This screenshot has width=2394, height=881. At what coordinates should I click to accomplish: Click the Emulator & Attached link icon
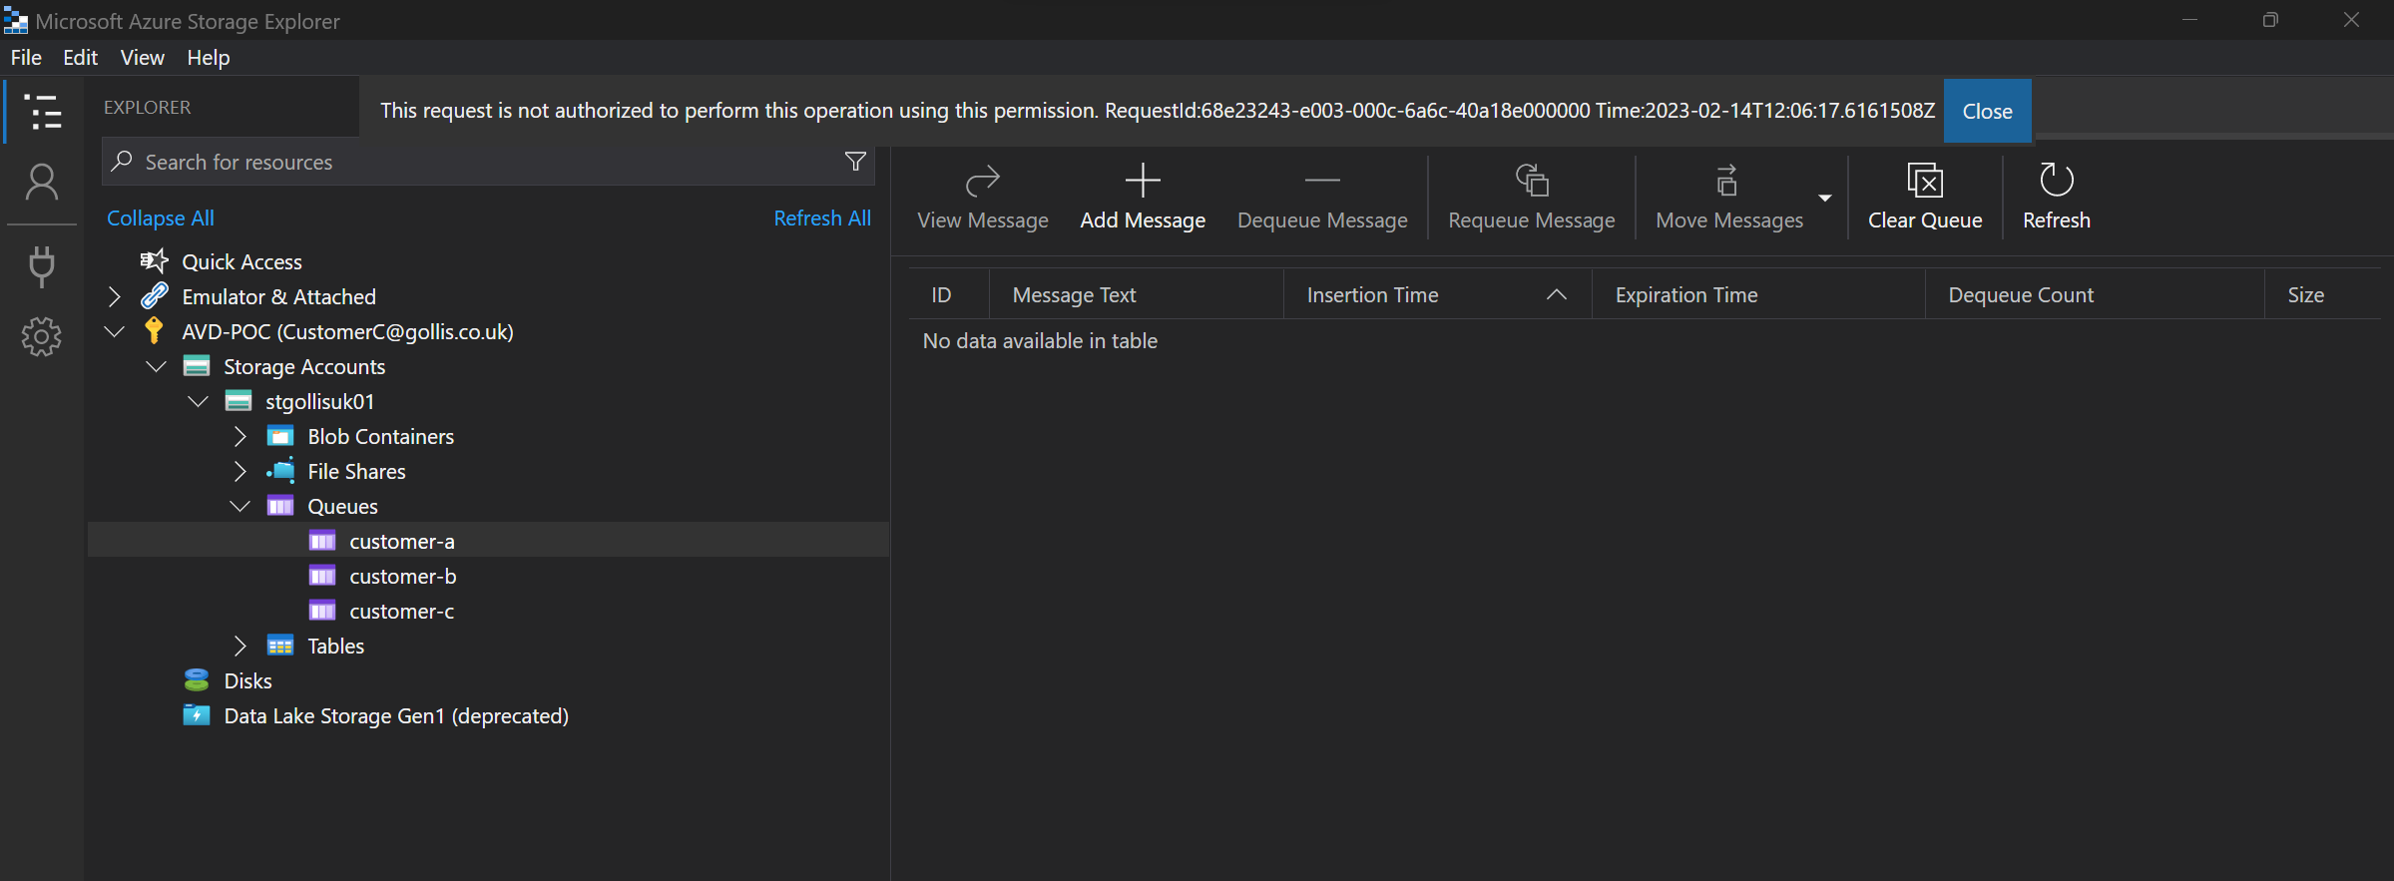click(155, 295)
